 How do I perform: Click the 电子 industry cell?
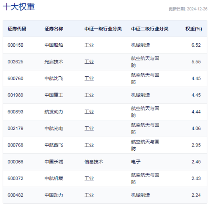pyautogui.click(x=136, y=162)
